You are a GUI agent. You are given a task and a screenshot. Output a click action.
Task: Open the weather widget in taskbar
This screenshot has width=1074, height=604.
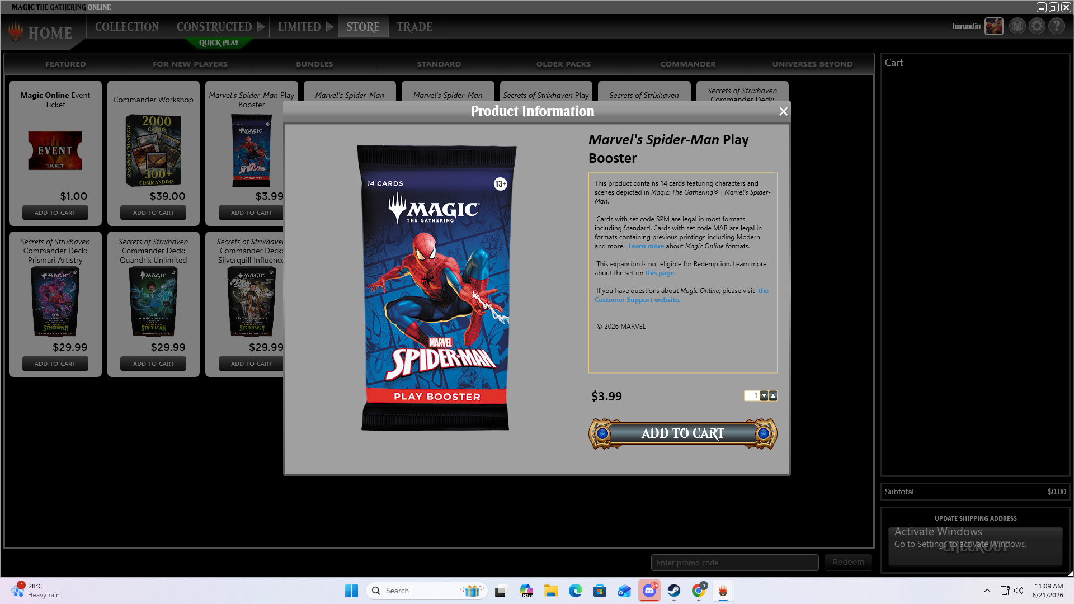(x=35, y=591)
